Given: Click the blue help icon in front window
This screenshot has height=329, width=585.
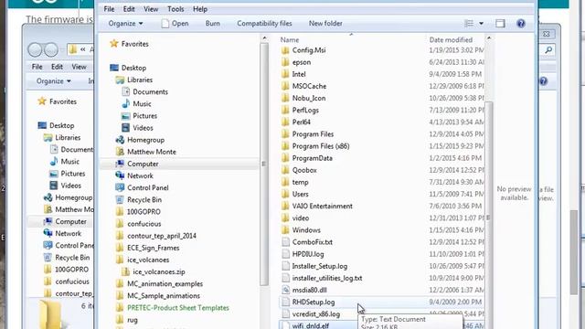Looking at the screenshot, I should tap(521, 24).
